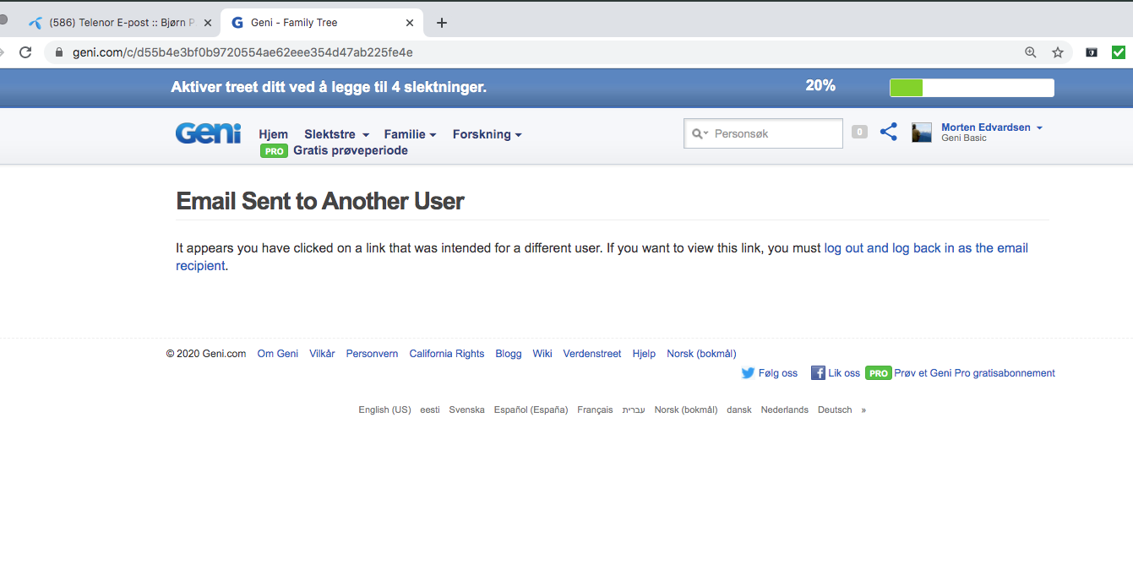Switch to the Telenor E-post tab
This screenshot has width=1133, height=575.
[x=118, y=23]
